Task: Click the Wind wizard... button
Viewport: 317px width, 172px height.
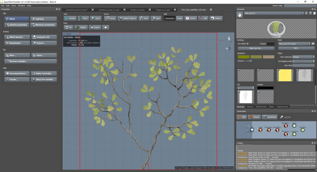Action: pyautogui.click(x=17, y=37)
